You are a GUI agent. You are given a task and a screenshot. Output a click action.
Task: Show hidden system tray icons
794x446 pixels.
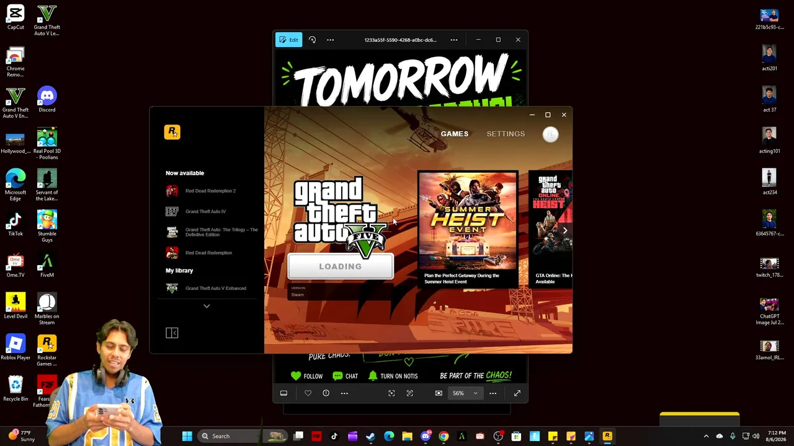(706, 436)
